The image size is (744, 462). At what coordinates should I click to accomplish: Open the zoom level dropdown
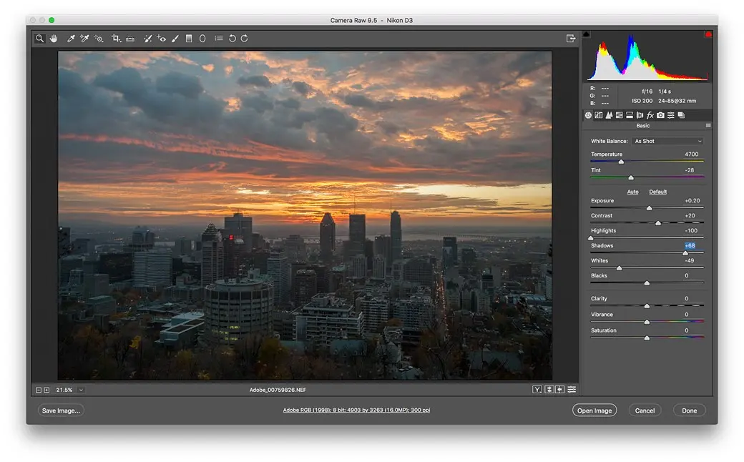(81, 390)
